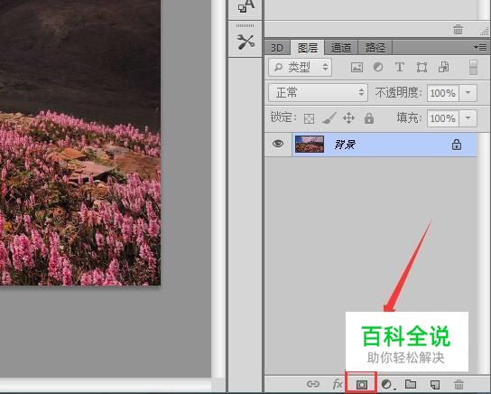The width and height of the screenshot is (491, 394).
Task: Hide the 背景 layer with eye icon
Action: click(278, 144)
